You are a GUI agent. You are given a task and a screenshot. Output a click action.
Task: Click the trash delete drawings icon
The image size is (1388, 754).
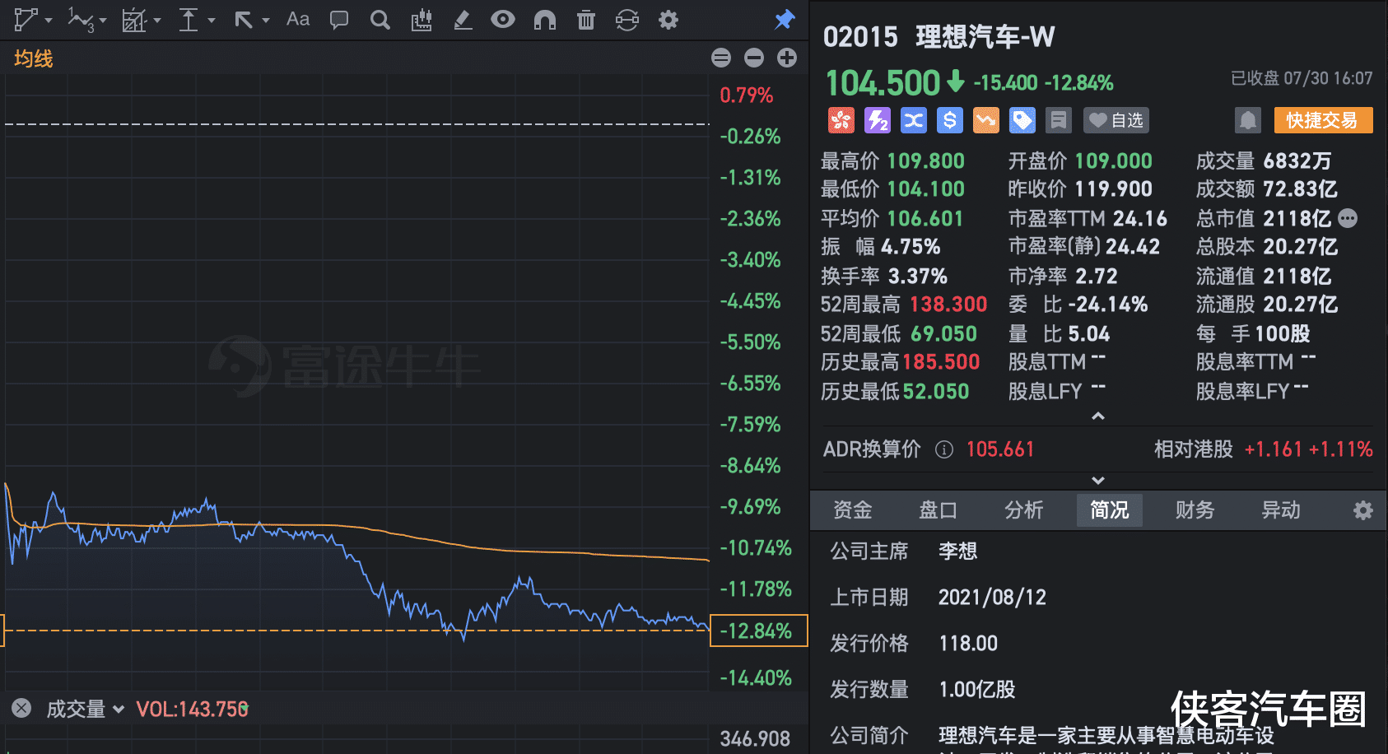pos(585,20)
